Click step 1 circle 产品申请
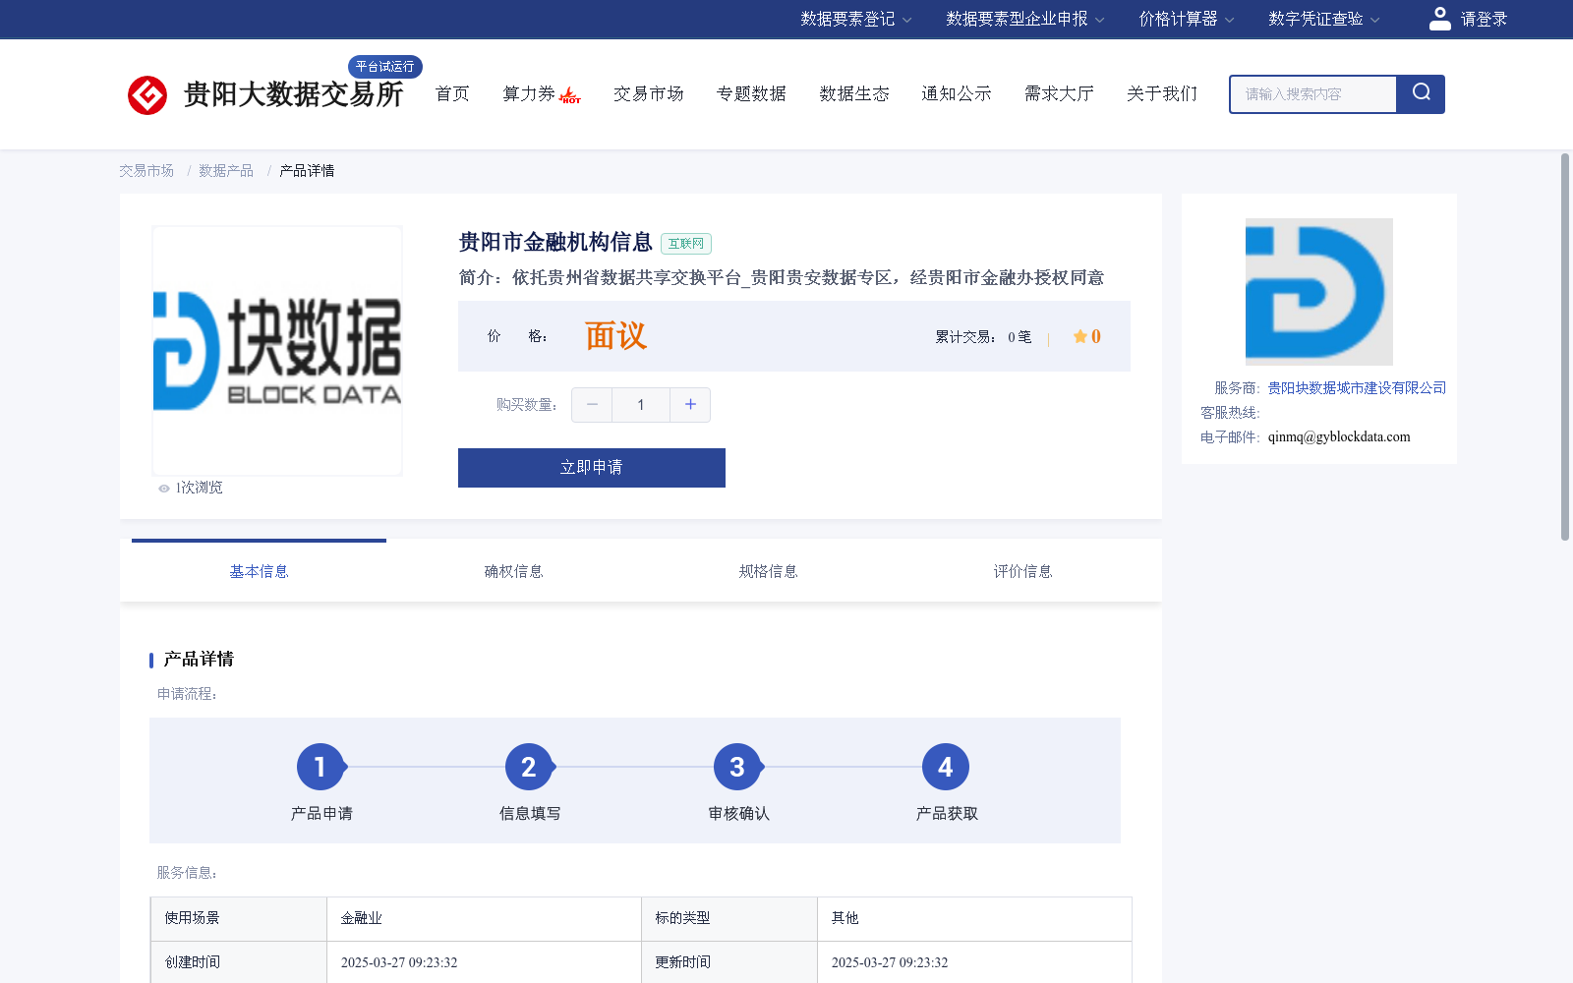This screenshot has height=983, width=1573. 320,767
